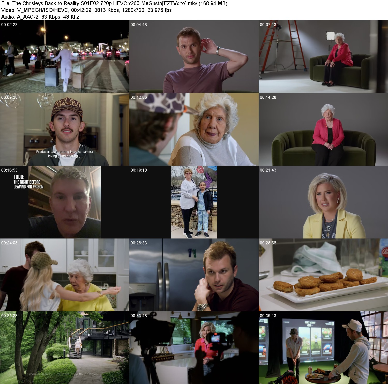View the golf simulator frame 00:36:13
This screenshot has width=388, height=384.
[323, 347]
